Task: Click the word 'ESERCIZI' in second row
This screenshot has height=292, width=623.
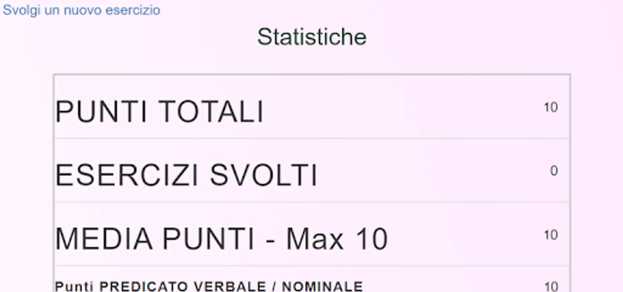Action: tap(127, 175)
